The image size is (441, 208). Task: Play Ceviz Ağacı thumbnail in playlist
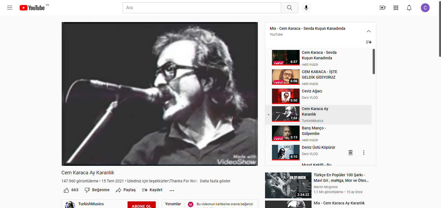286,96
